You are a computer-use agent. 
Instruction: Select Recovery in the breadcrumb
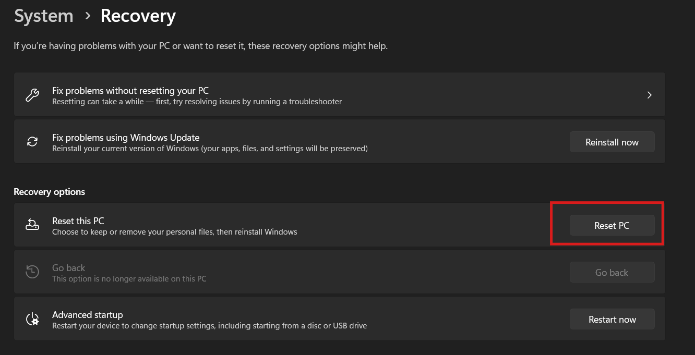point(138,16)
